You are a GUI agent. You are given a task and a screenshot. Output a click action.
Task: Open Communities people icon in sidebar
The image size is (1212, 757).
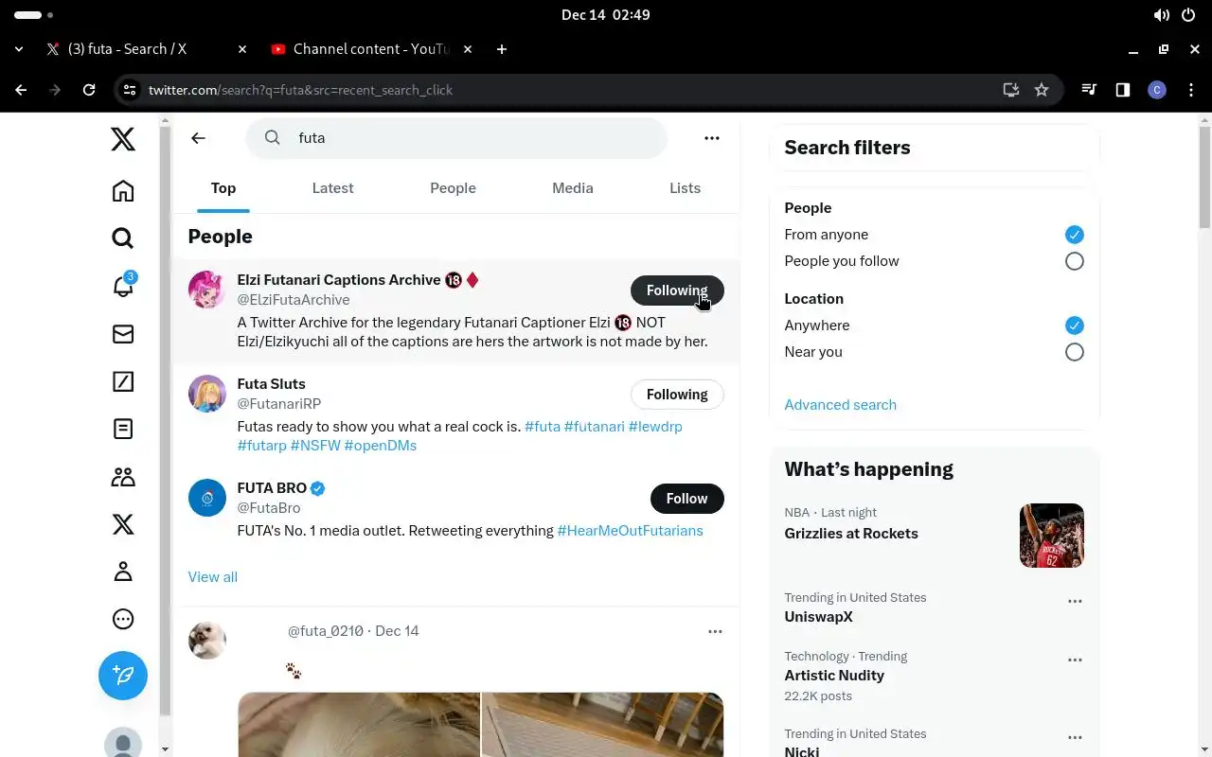[123, 477]
